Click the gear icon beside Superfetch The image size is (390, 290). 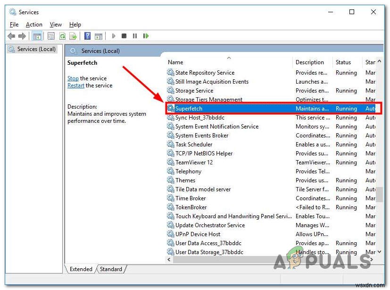(171, 108)
